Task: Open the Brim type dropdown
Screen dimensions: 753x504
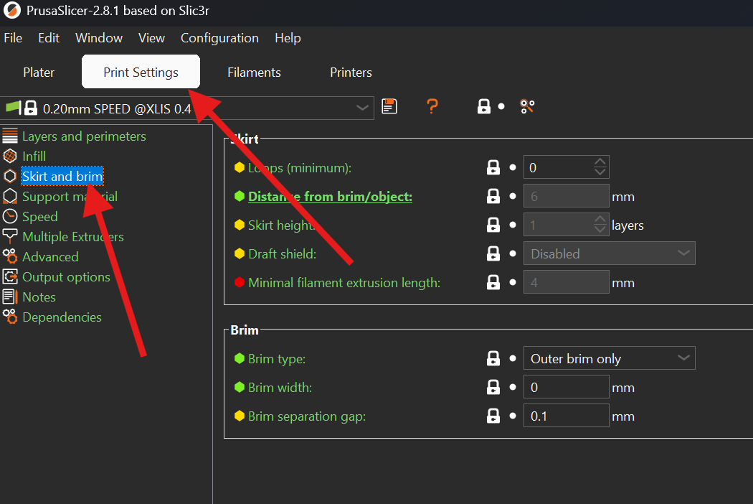Action: pyautogui.click(x=609, y=359)
